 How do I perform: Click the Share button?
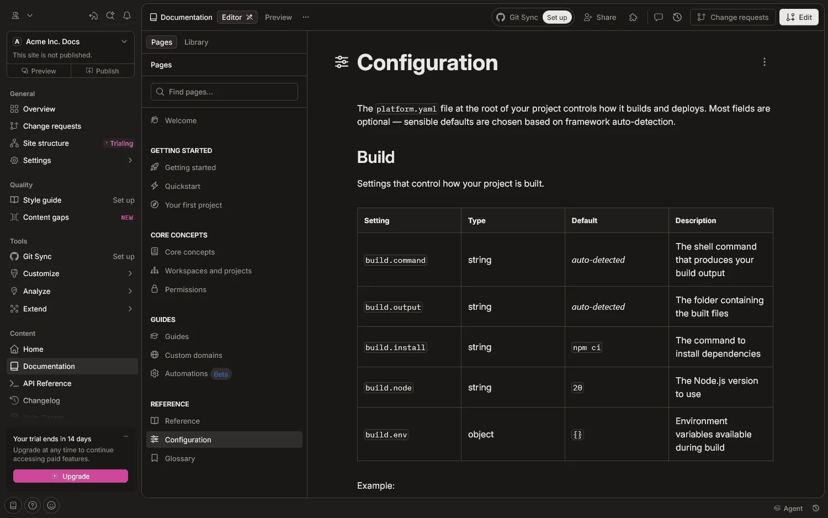600,17
